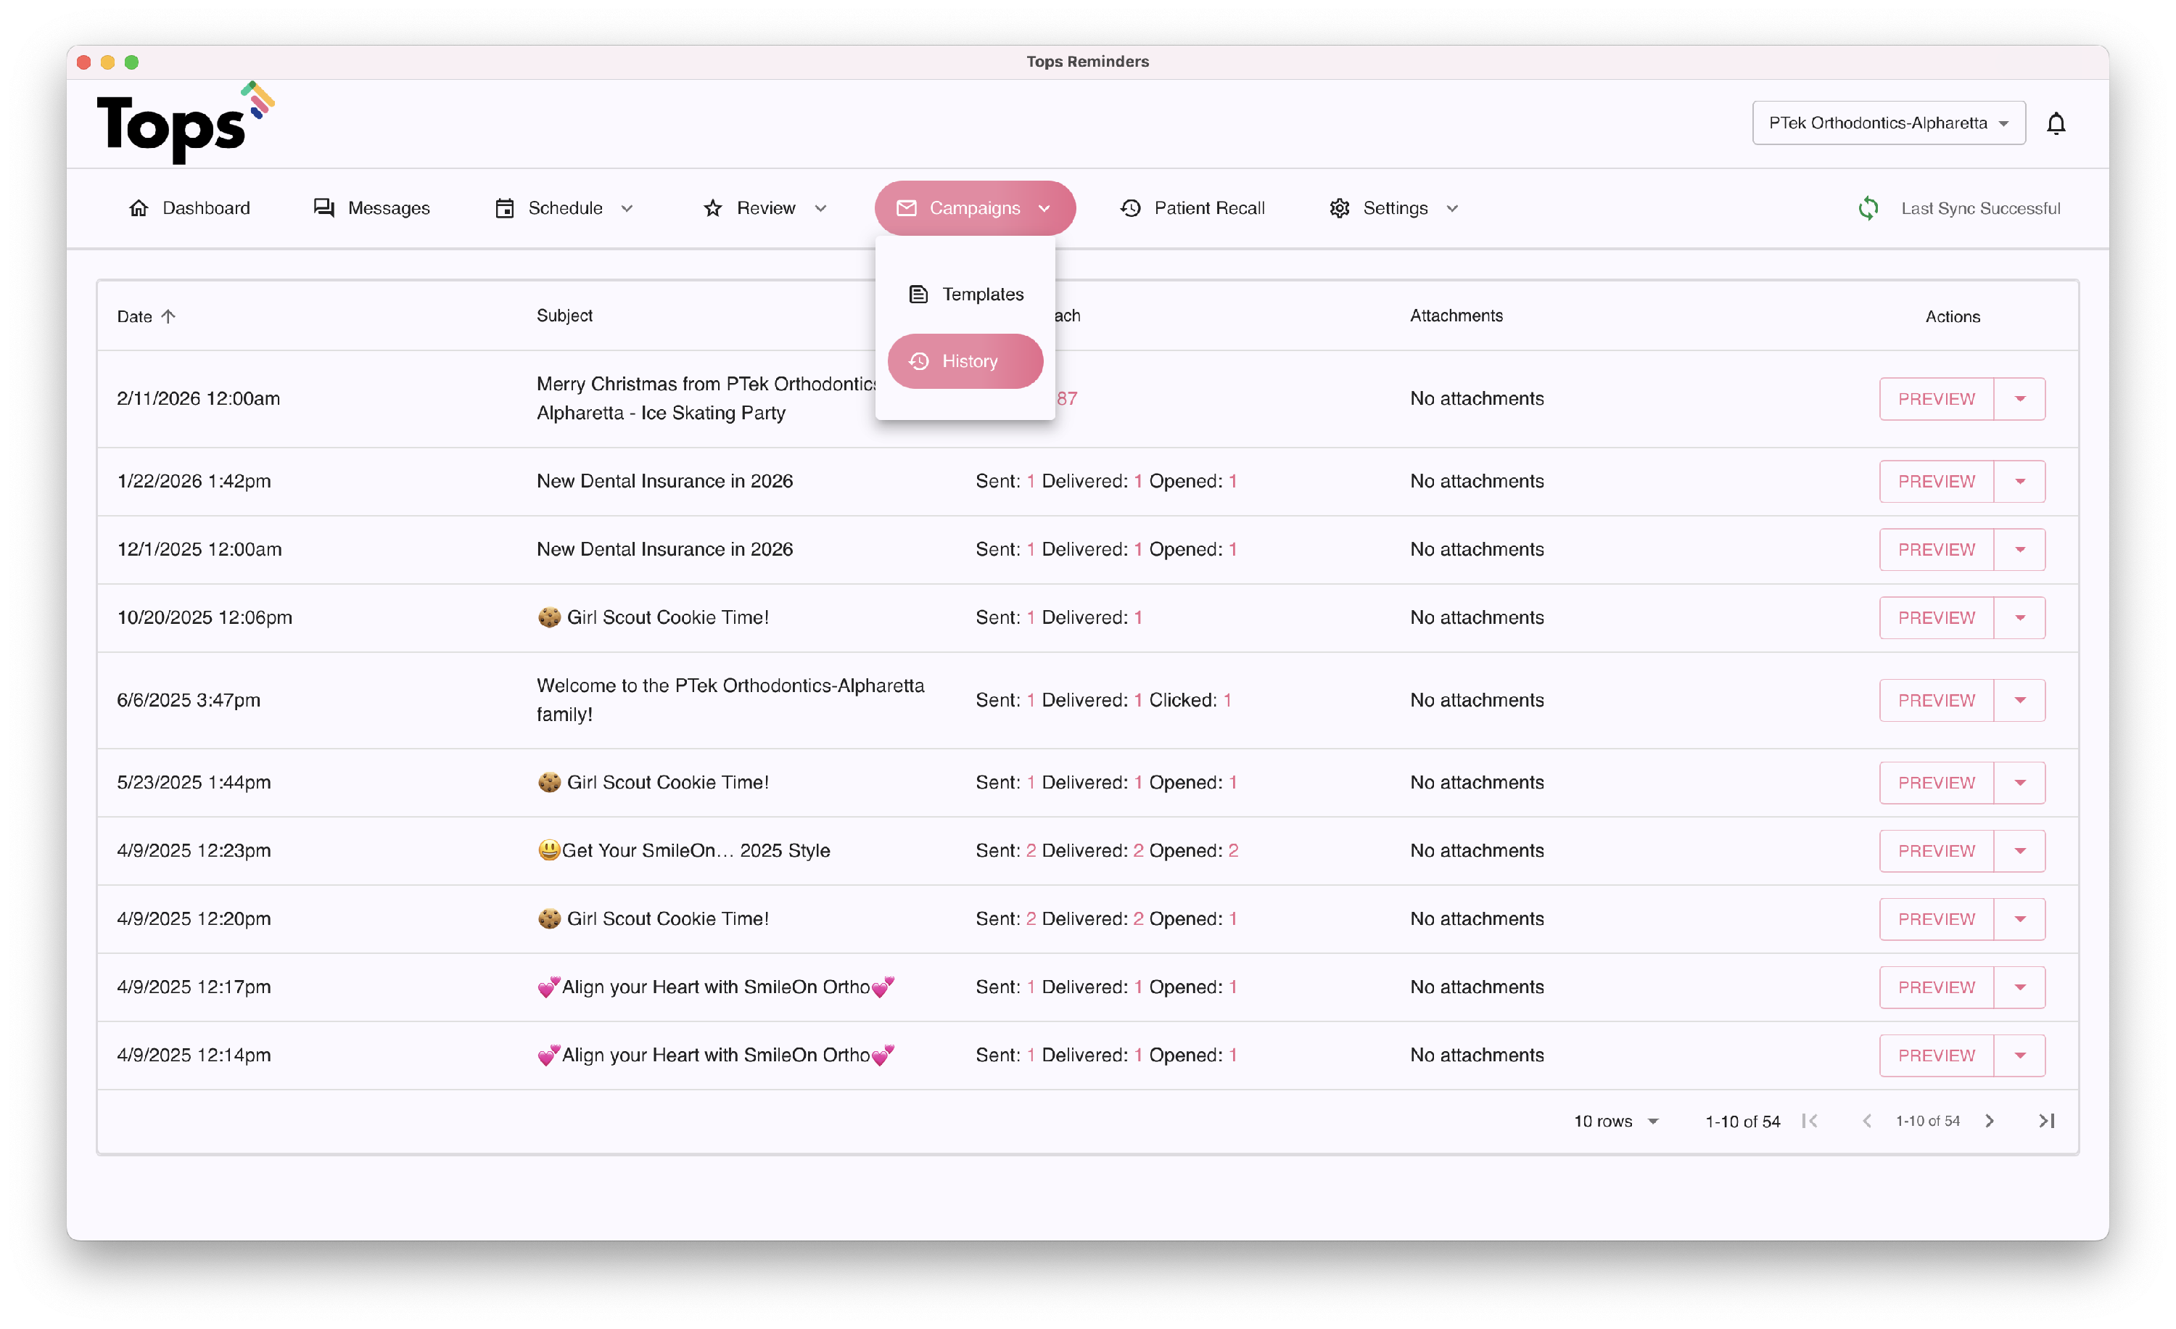
Task: Click the Date sort arrow icon
Action: point(169,316)
